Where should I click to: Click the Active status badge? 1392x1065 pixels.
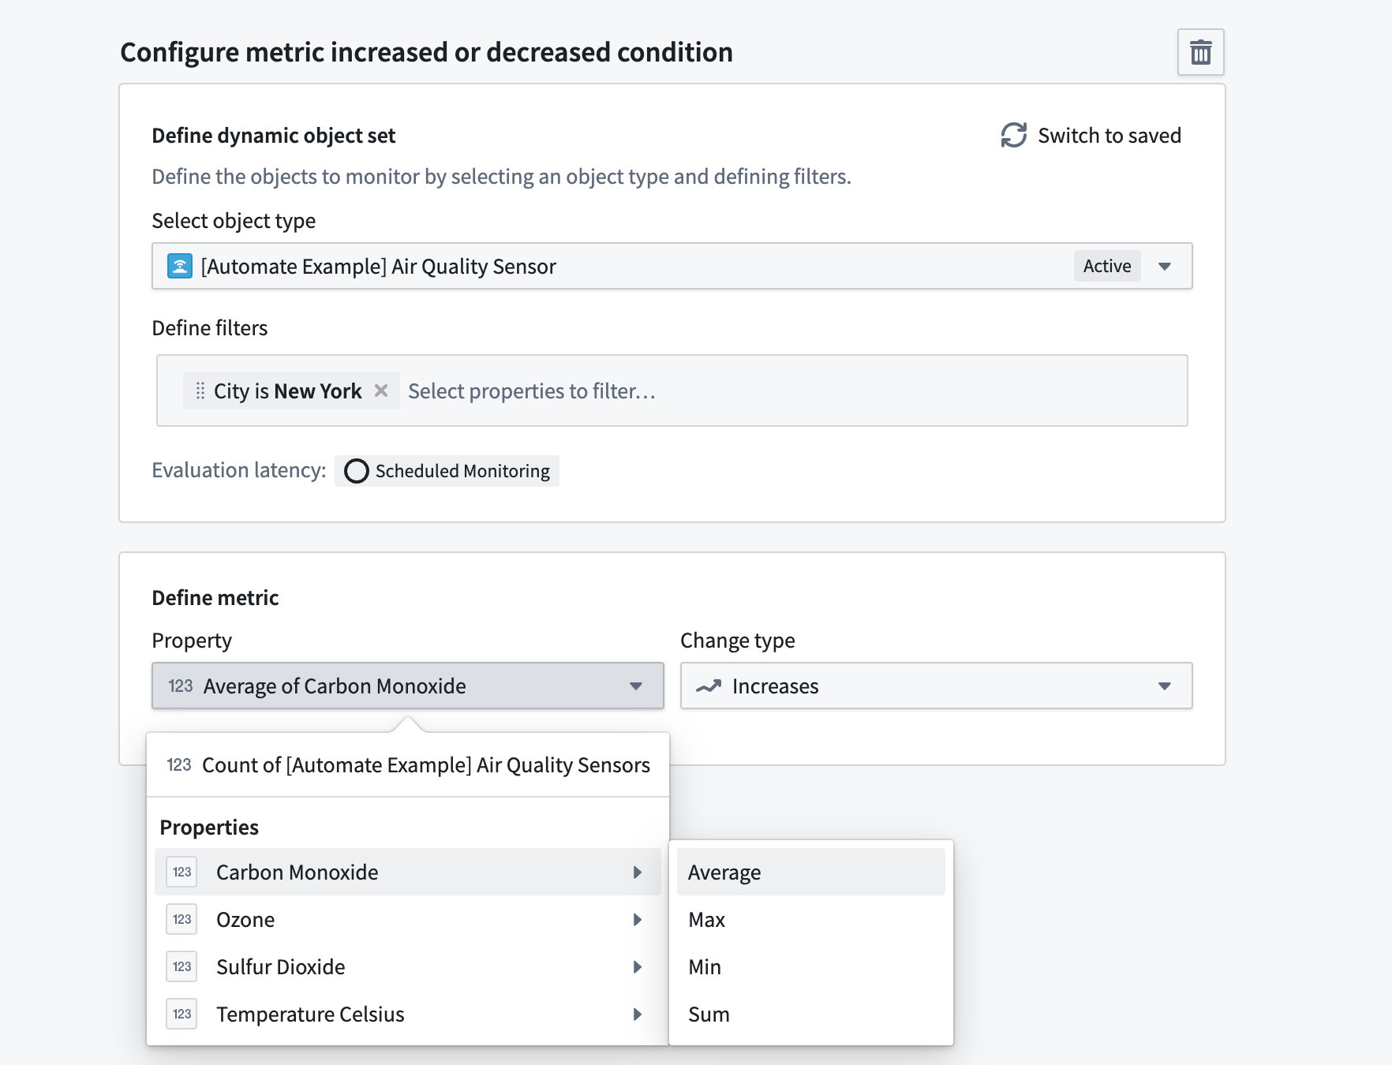(1107, 266)
